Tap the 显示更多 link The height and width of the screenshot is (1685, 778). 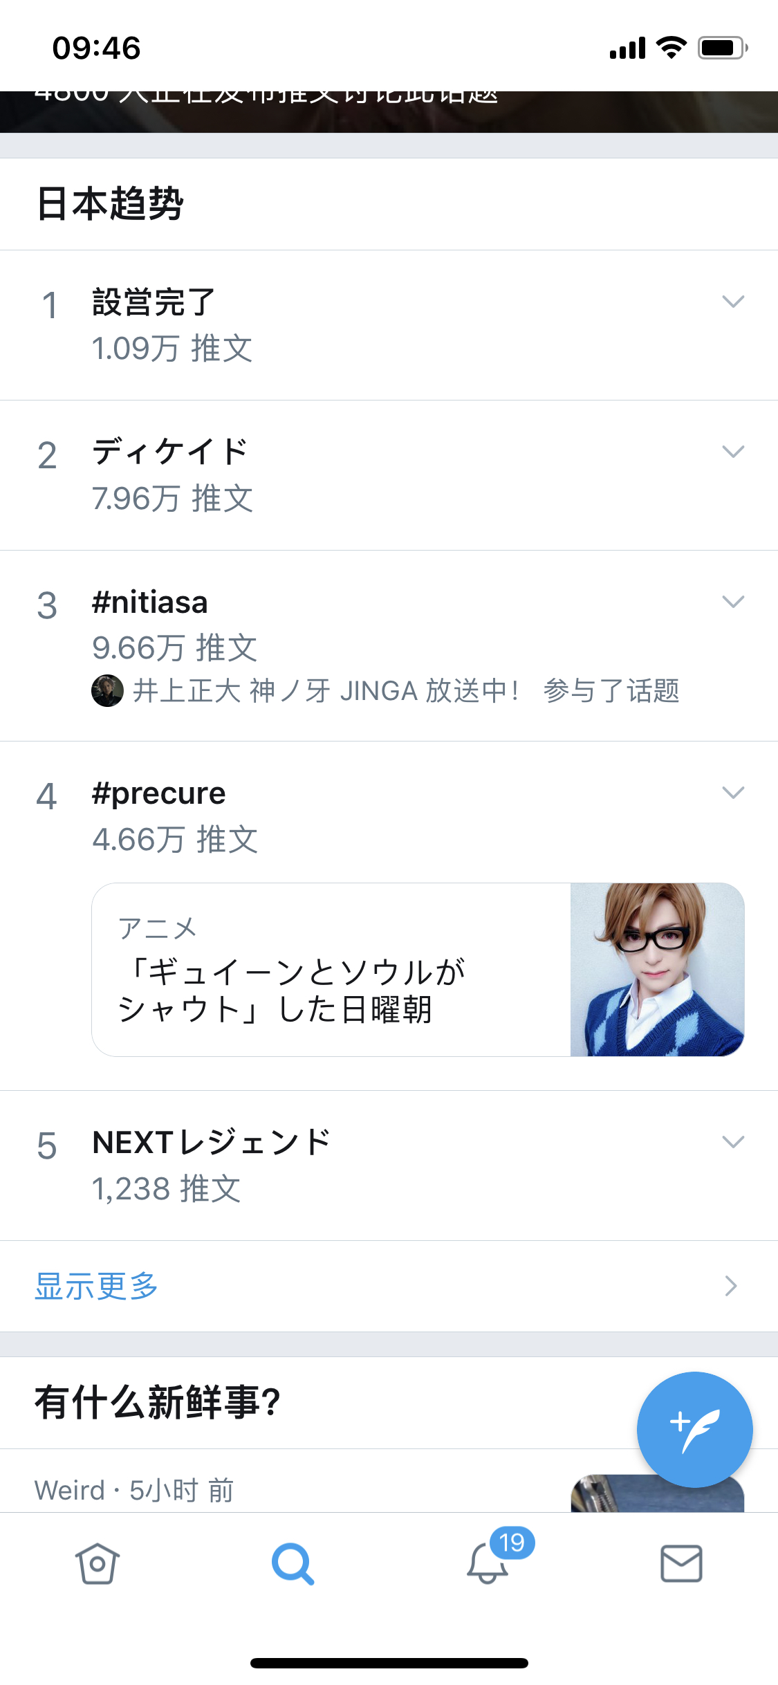tap(97, 1286)
